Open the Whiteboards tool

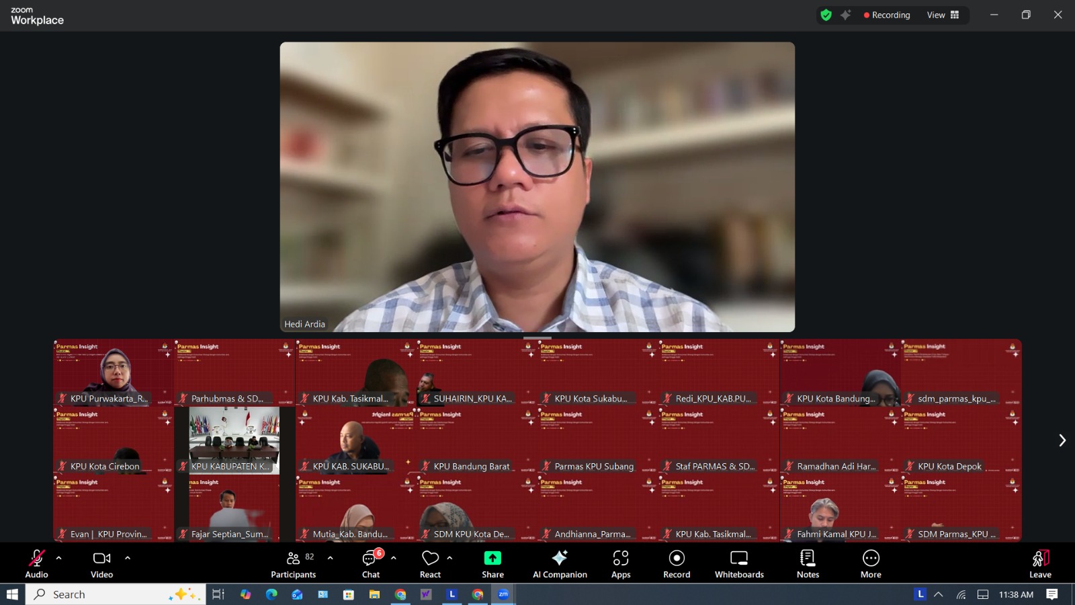coord(738,563)
